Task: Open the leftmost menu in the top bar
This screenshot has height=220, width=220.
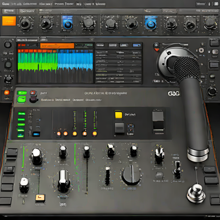Action: point(6,4)
